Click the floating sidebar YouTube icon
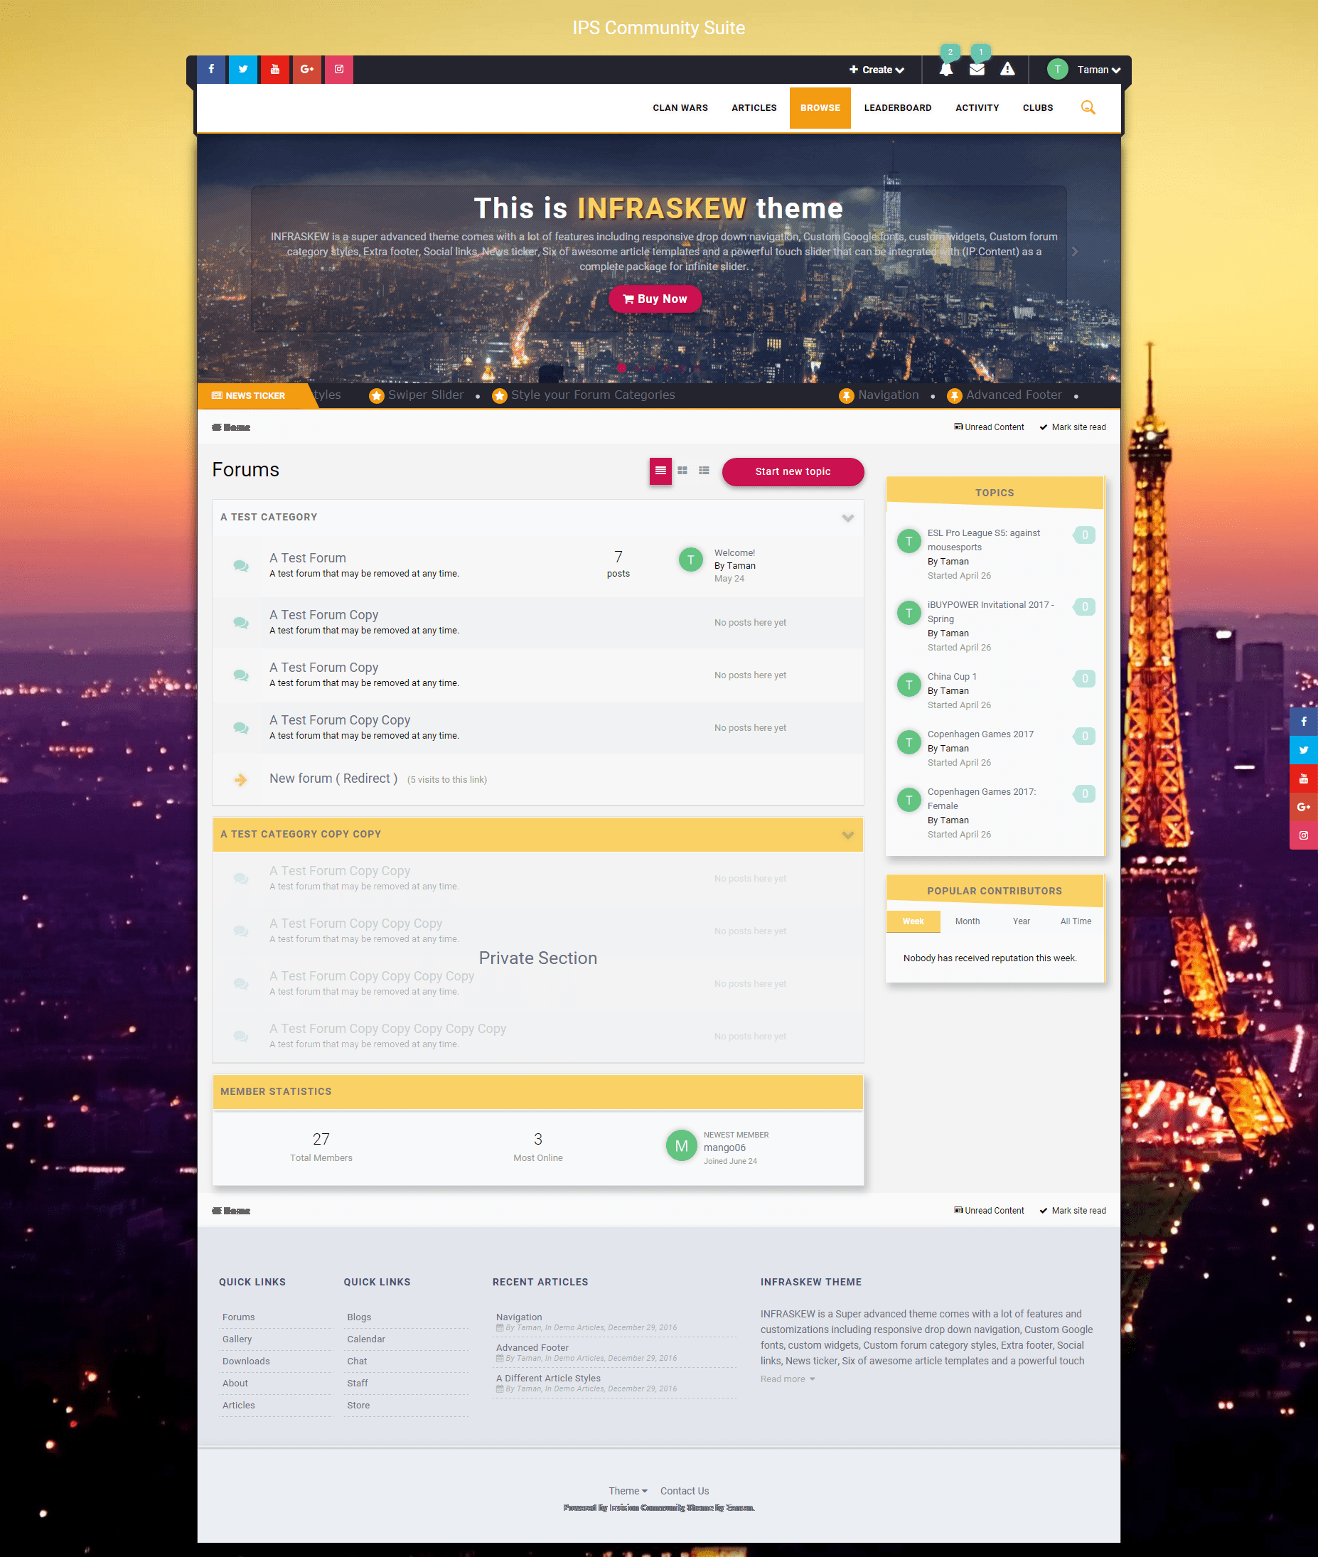The width and height of the screenshot is (1318, 1557). (x=1304, y=778)
